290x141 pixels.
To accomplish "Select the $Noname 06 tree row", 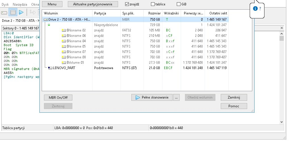I will pos(135,36).
